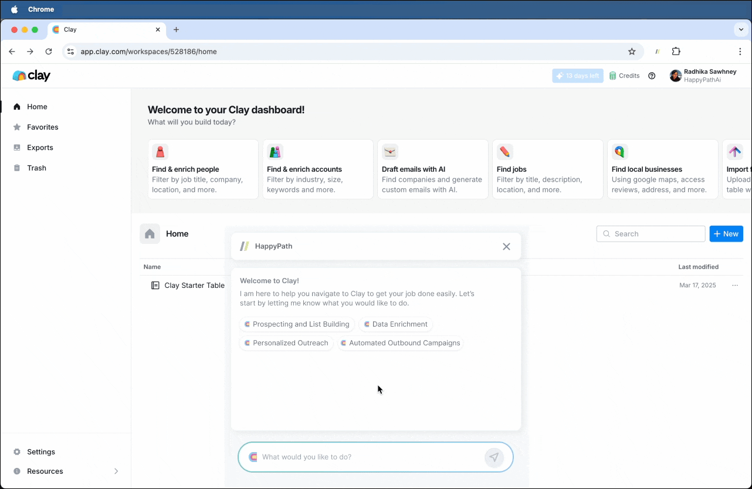Click the Mar 17, 2025 date cell

[x=697, y=286]
